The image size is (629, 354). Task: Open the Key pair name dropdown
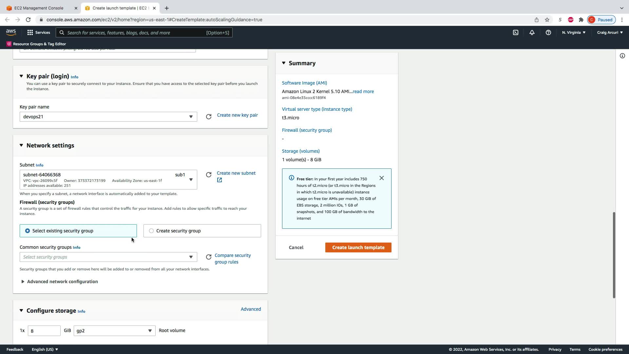[108, 117]
